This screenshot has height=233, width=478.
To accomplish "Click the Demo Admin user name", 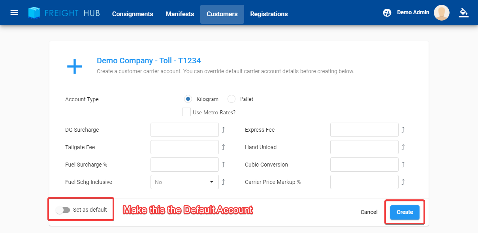I will click(413, 12).
